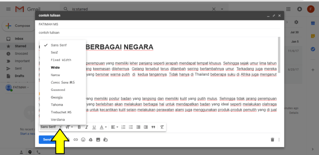Screen dimensions: 319x155
Task: Decrease indent of the text
Action: click(138, 127)
